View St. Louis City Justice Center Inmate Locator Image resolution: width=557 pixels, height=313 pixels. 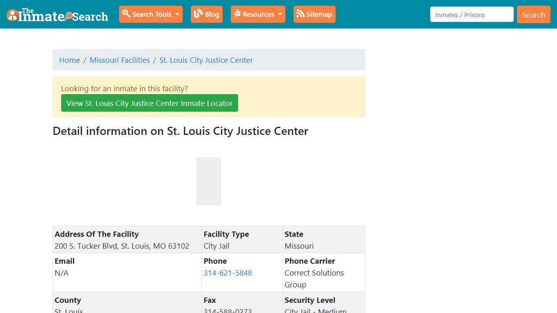150,103
